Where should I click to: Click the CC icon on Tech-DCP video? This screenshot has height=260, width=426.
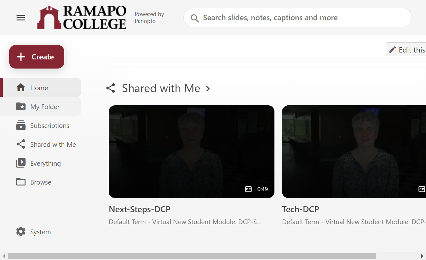pyautogui.click(x=422, y=189)
